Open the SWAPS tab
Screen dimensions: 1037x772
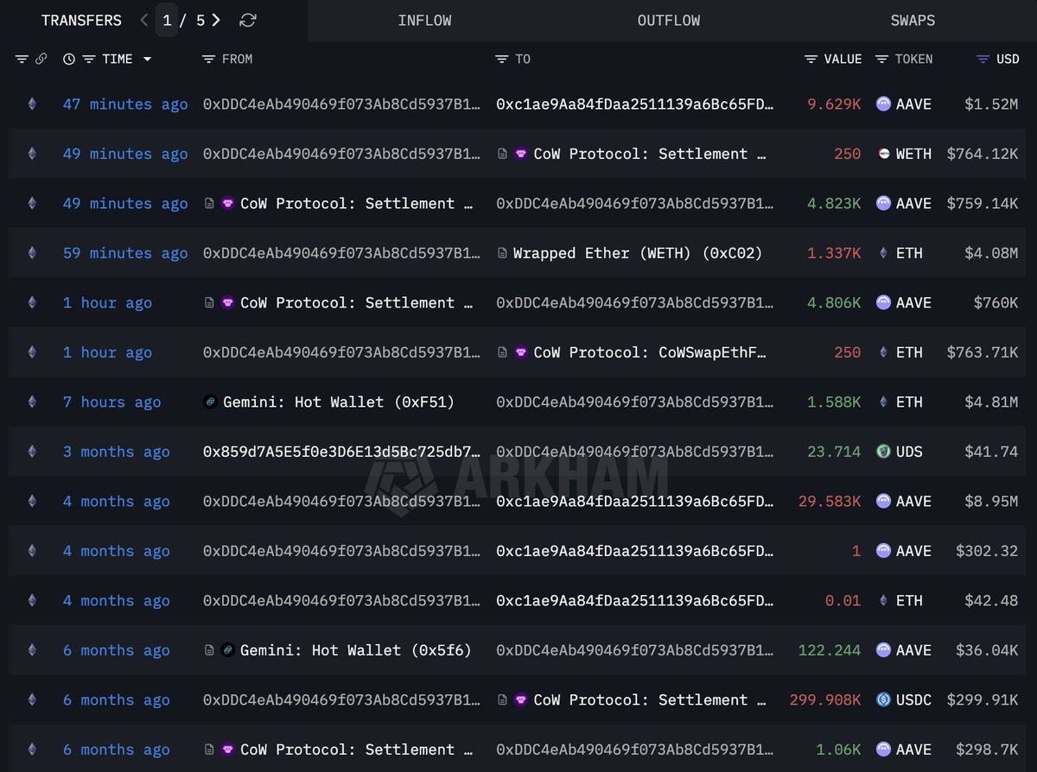(x=913, y=21)
